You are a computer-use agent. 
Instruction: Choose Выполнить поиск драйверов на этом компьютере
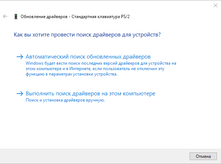click(x=91, y=94)
